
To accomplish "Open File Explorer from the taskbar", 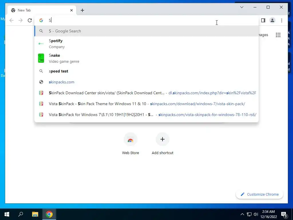I will pyautogui.click(x=35, y=214).
